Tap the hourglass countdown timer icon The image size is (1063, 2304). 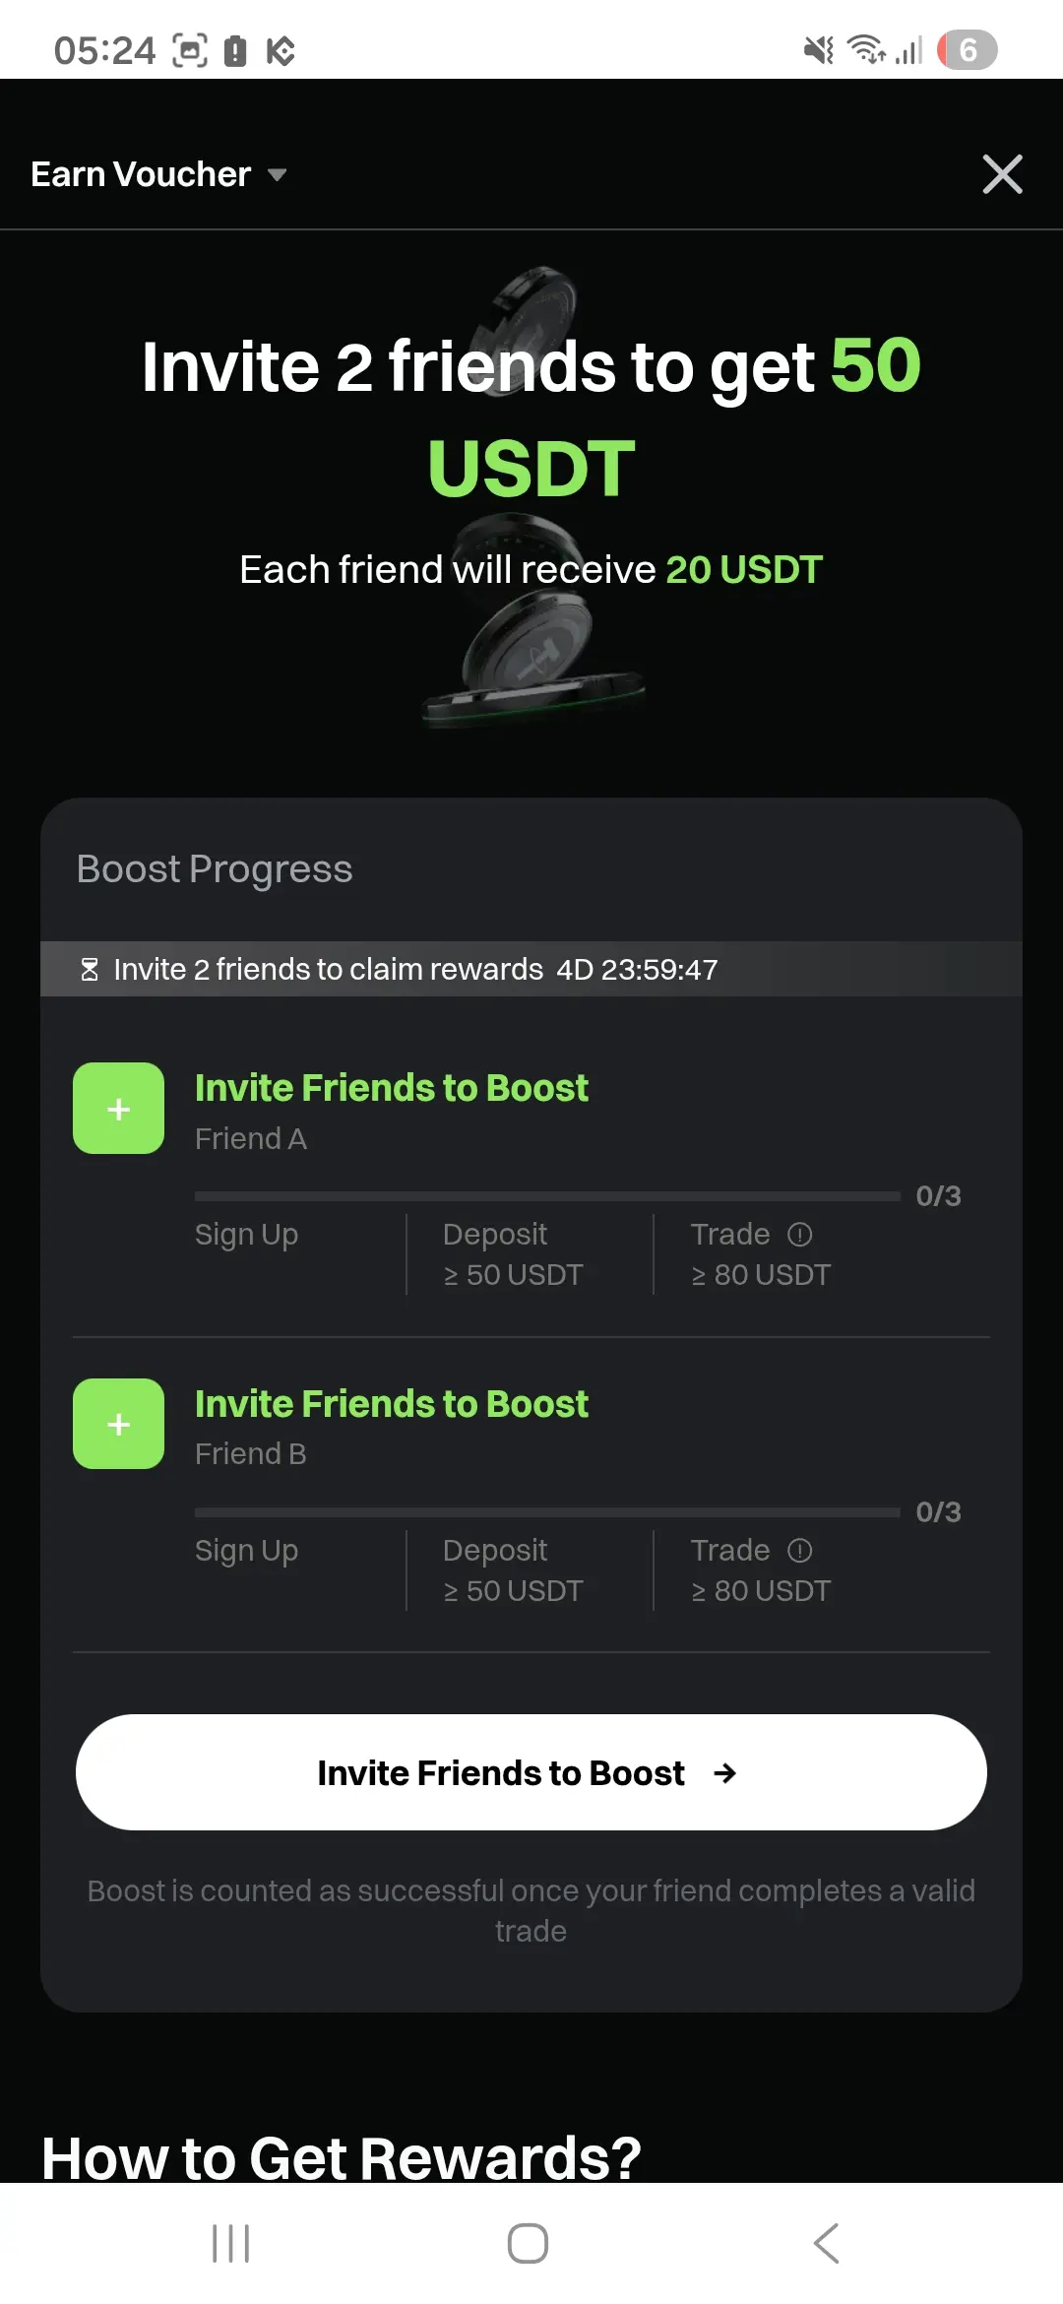coord(90,970)
